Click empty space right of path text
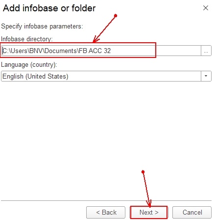 tap(155, 51)
